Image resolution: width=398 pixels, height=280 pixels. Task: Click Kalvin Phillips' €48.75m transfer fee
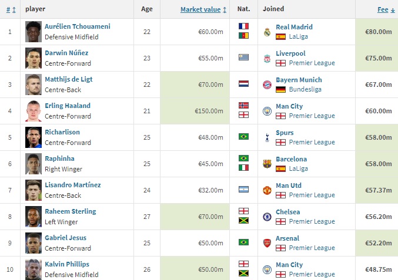coord(378,269)
